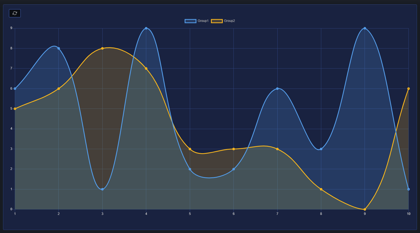Select Group1 peak point at x=4
The height and width of the screenshot is (233, 420).
click(146, 28)
